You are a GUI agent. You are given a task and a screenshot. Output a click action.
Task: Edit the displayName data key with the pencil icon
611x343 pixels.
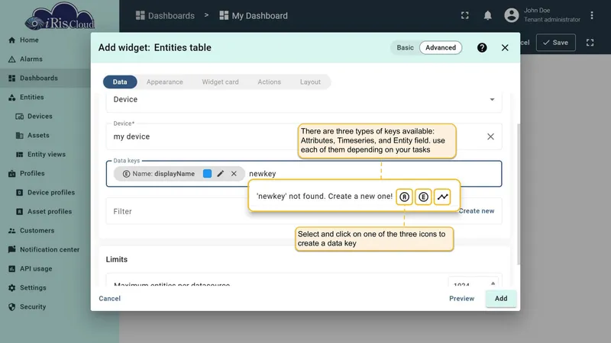click(x=221, y=174)
